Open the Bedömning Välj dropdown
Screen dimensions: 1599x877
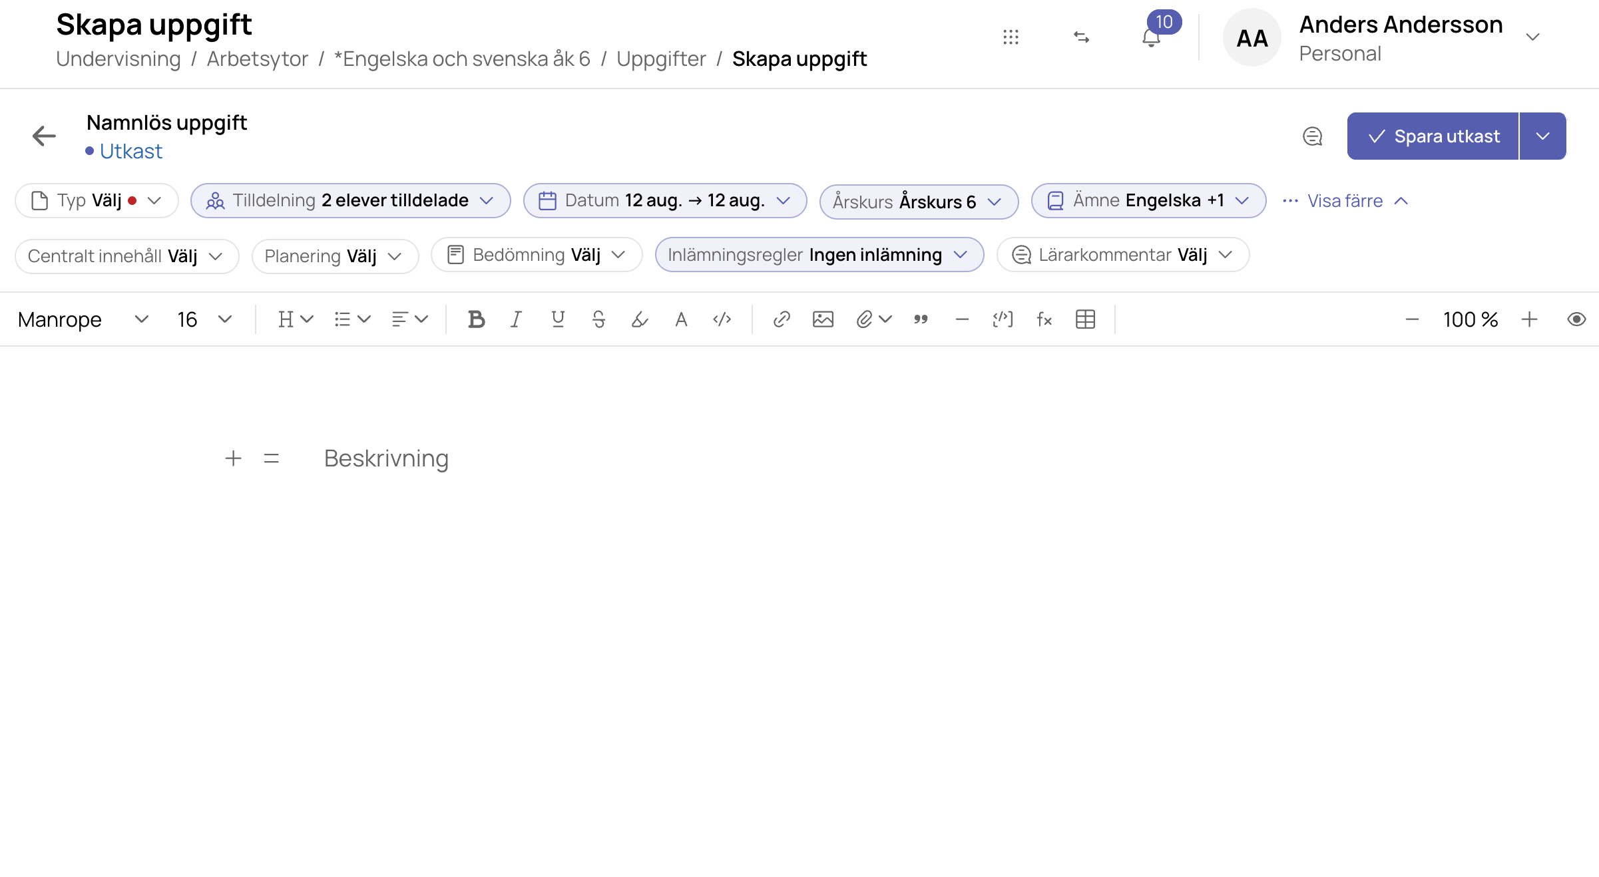tap(537, 256)
